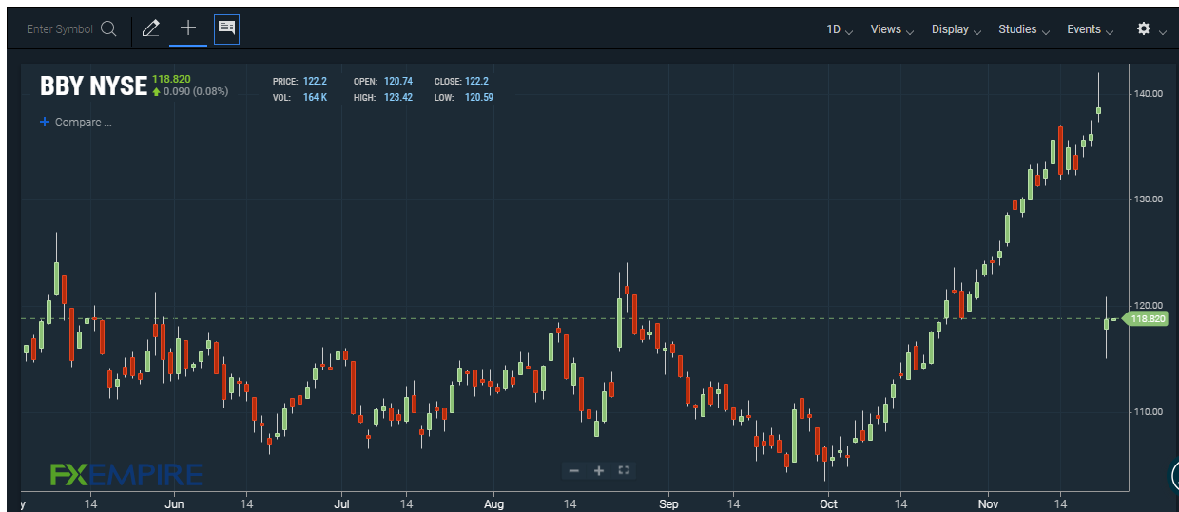
Task: Click the green current price tag 118.820
Action: 1147,319
